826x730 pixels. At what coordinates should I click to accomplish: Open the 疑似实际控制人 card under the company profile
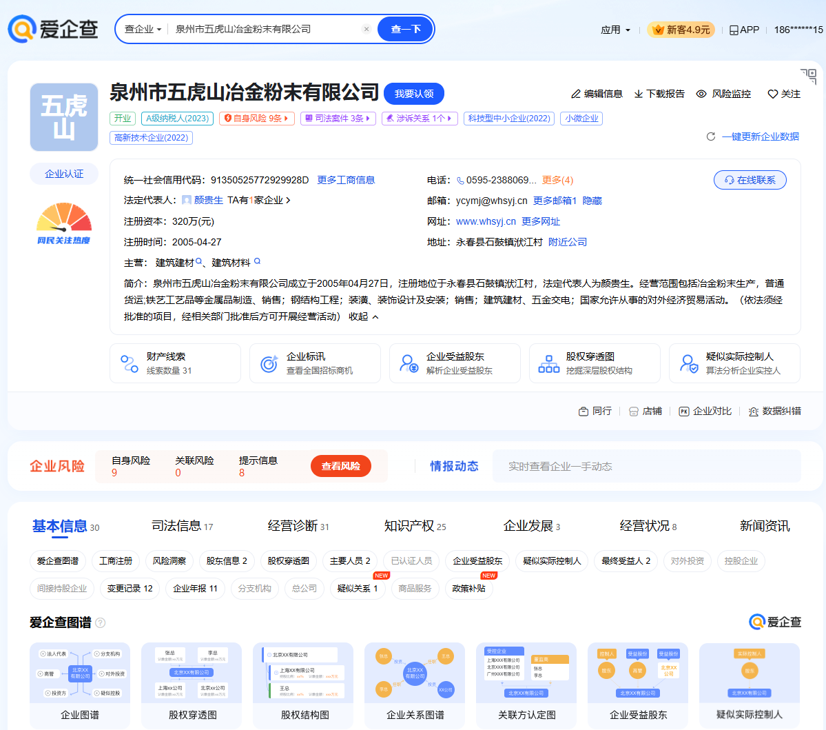point(734,363)
